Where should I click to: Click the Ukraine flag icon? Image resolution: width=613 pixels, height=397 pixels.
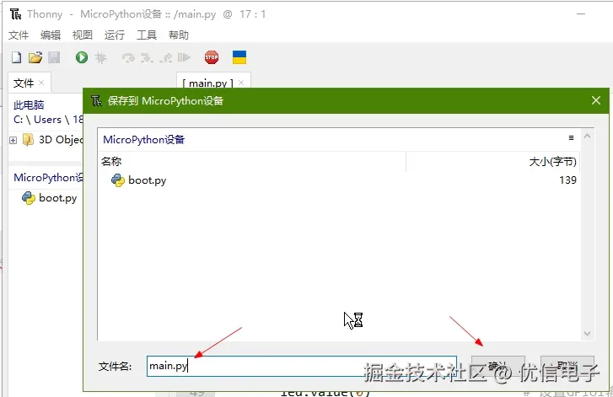pos(239,57)
